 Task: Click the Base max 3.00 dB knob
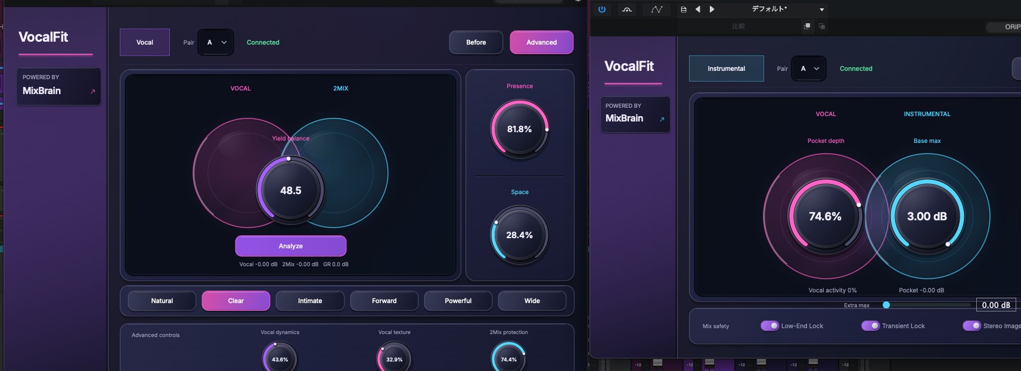pos(927,216)
